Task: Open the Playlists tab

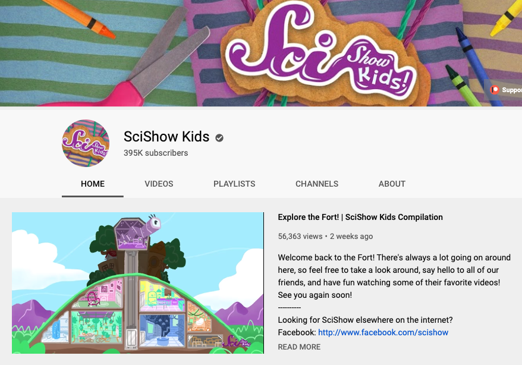Action: [x=234, y=184]
